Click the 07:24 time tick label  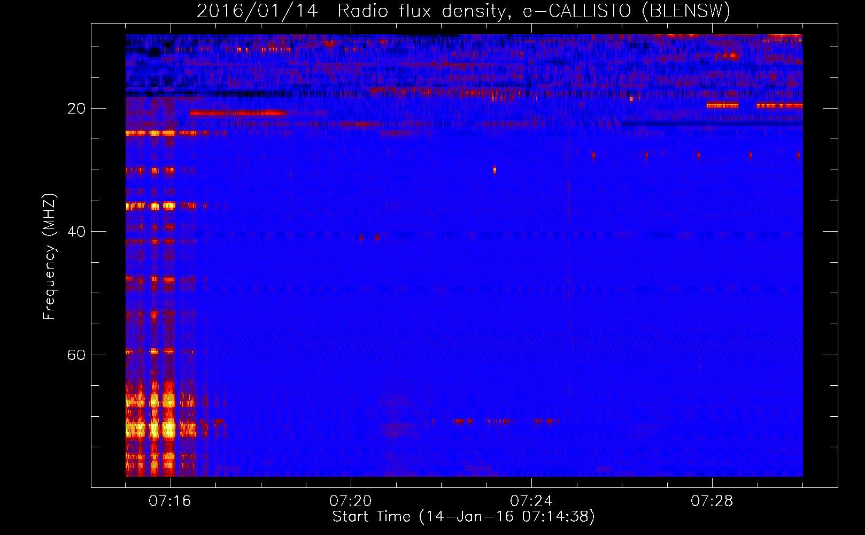531,501
